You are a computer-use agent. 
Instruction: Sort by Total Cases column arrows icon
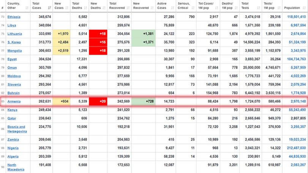click(x=49, y=8)
